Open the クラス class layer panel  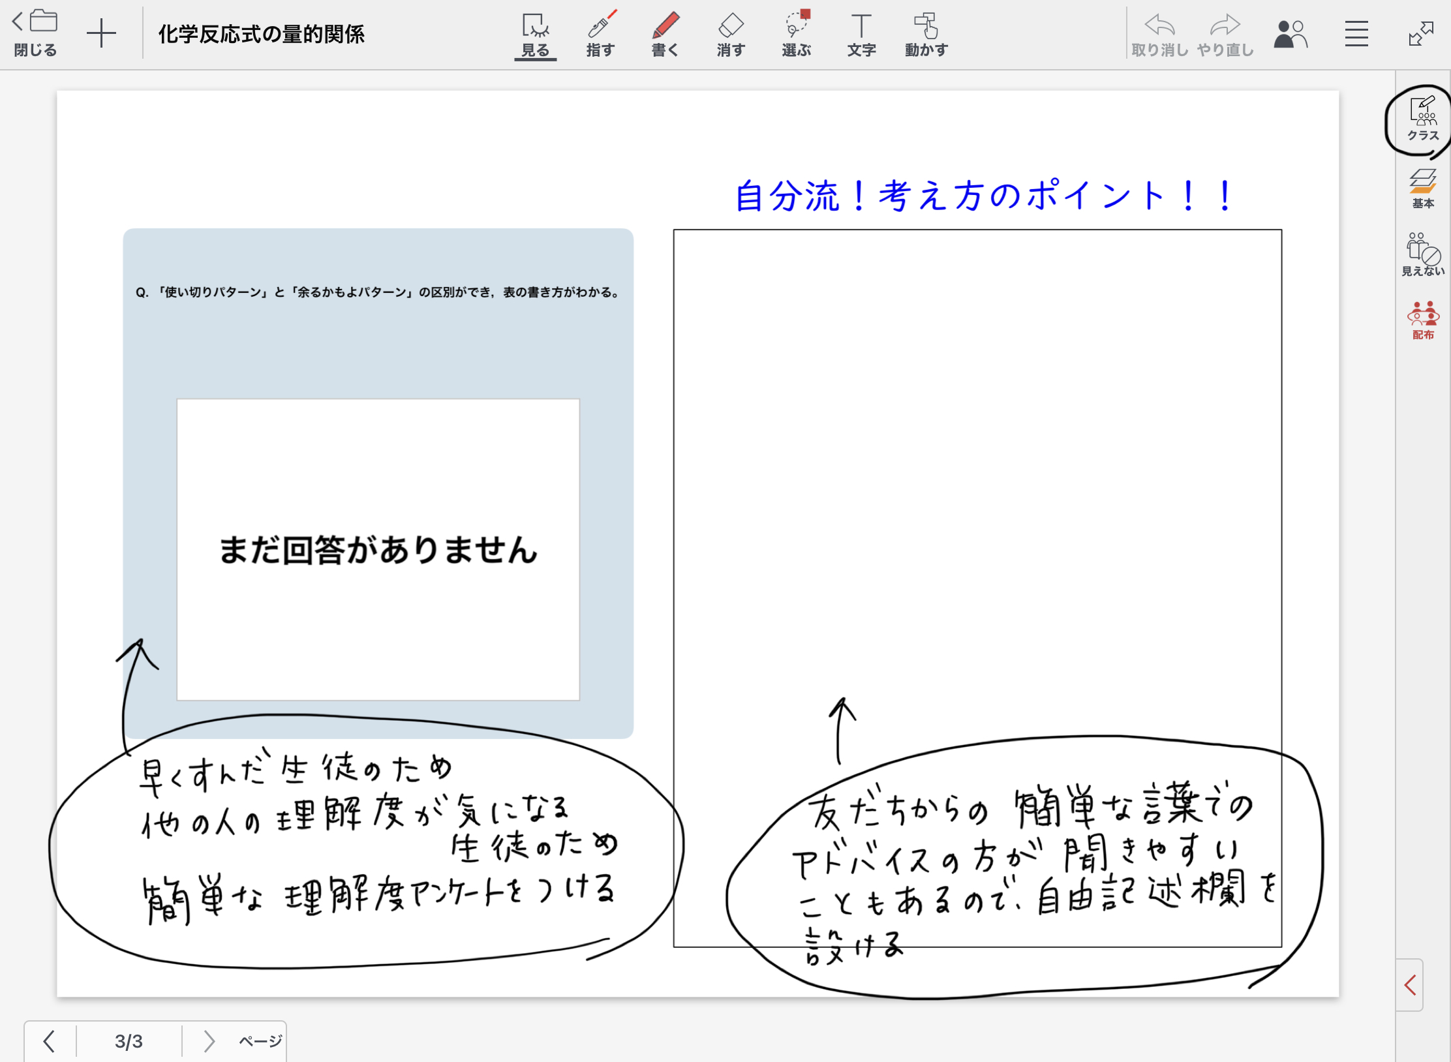click(x=1422, y=119)
